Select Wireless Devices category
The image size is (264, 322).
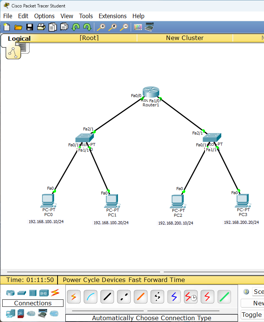[x=44, y=293]
